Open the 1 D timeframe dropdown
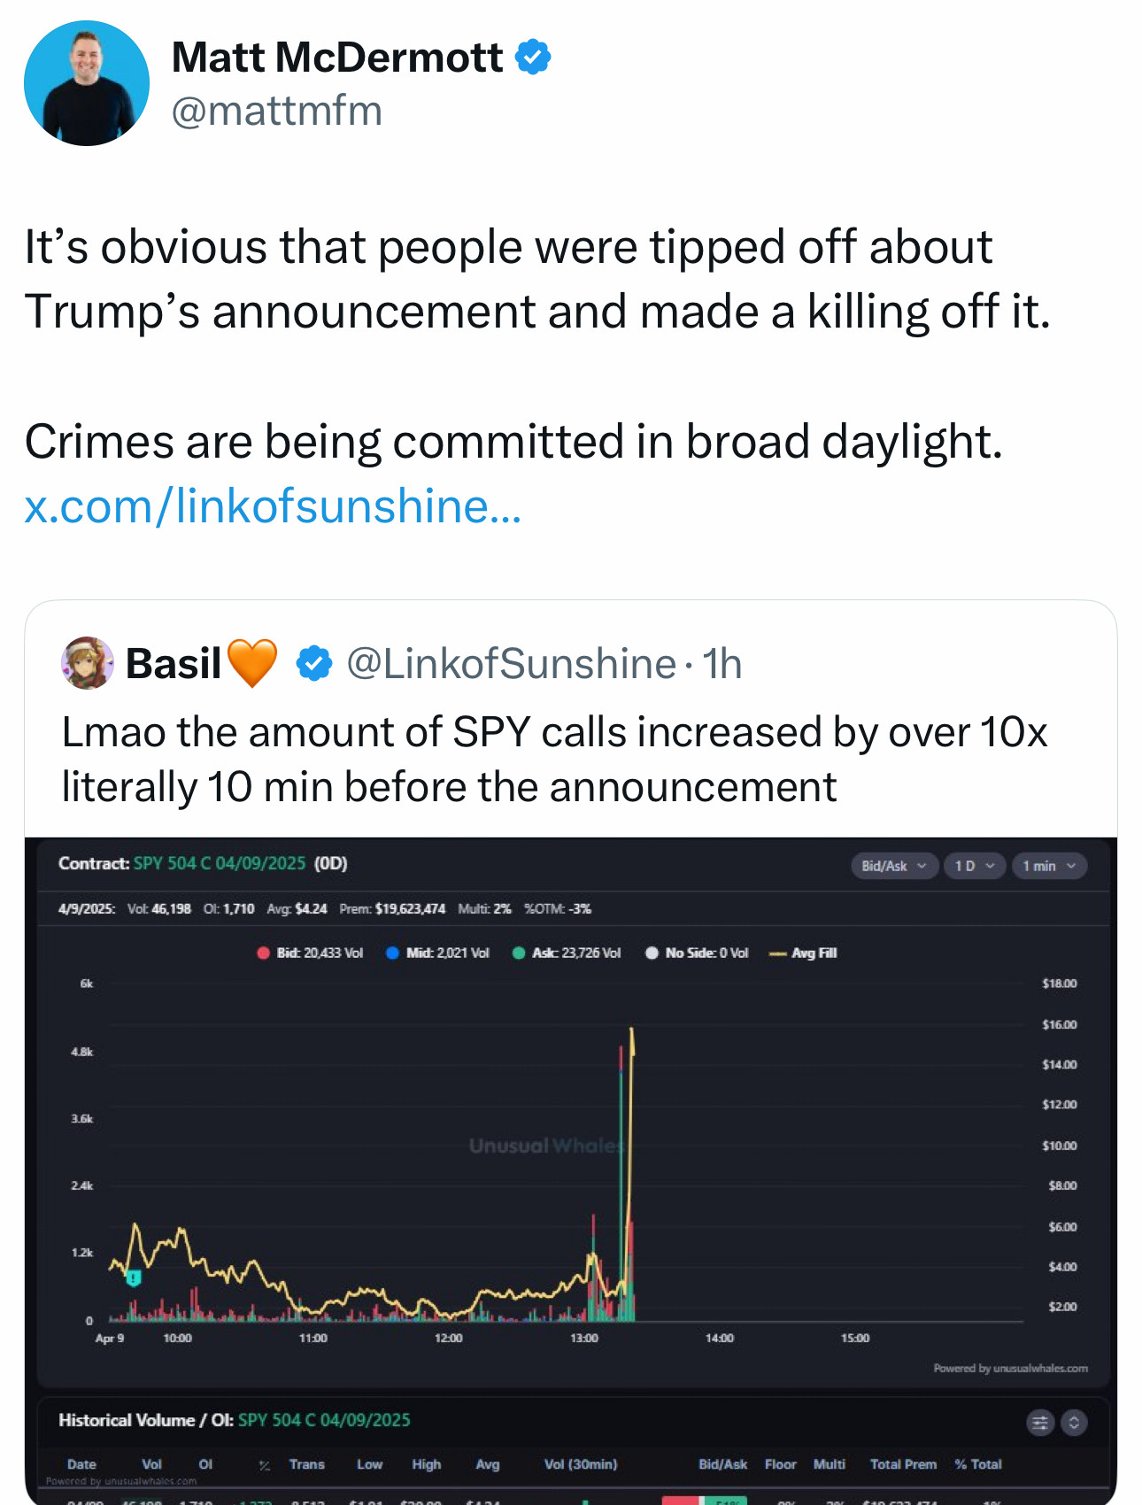 point(975,866)
